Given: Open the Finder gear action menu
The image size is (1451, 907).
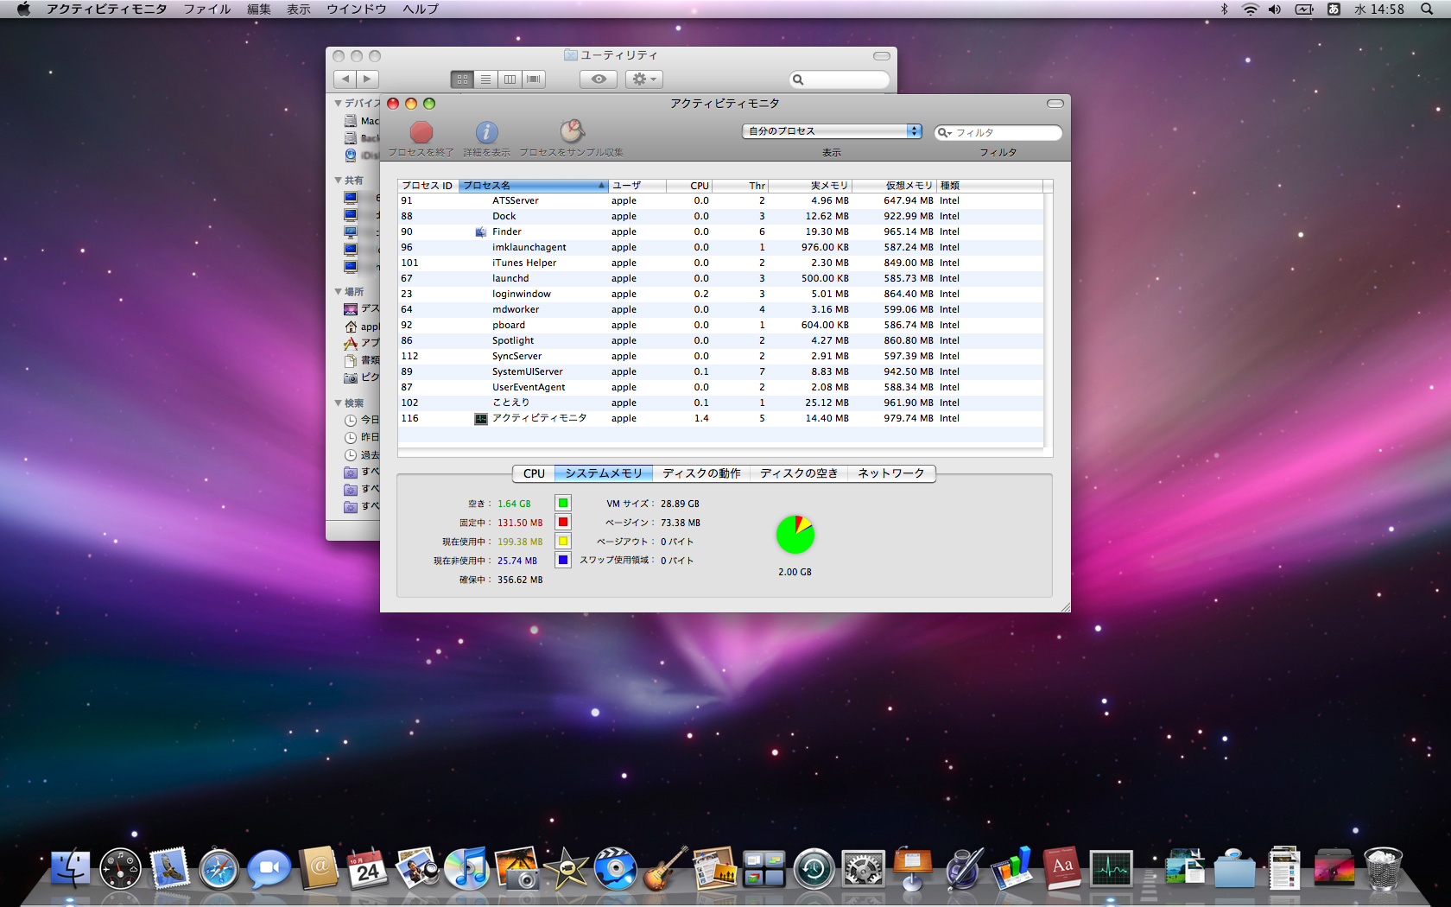Looking at the screenshot, I should (x=643, y=79).
